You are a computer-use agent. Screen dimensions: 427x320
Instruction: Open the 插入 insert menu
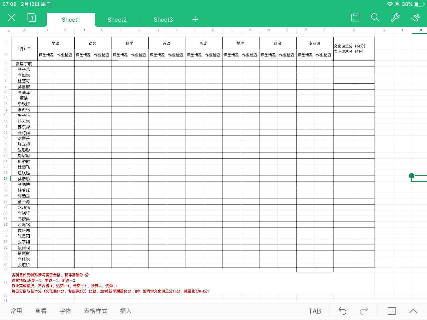click(126, 311)
